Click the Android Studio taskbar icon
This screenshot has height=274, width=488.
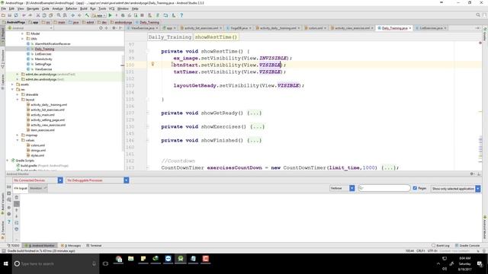click(x=181, y=259)
